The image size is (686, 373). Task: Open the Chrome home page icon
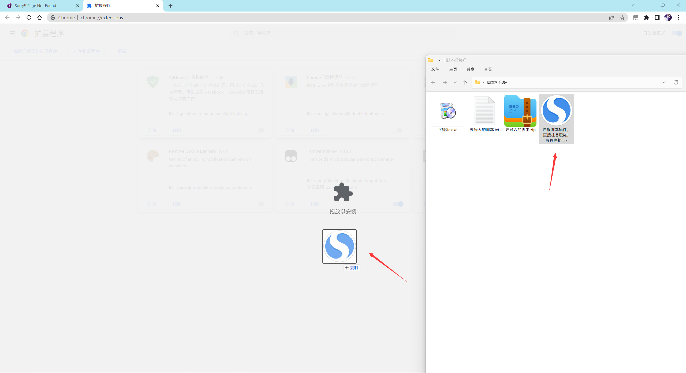(x=39, y=17)
